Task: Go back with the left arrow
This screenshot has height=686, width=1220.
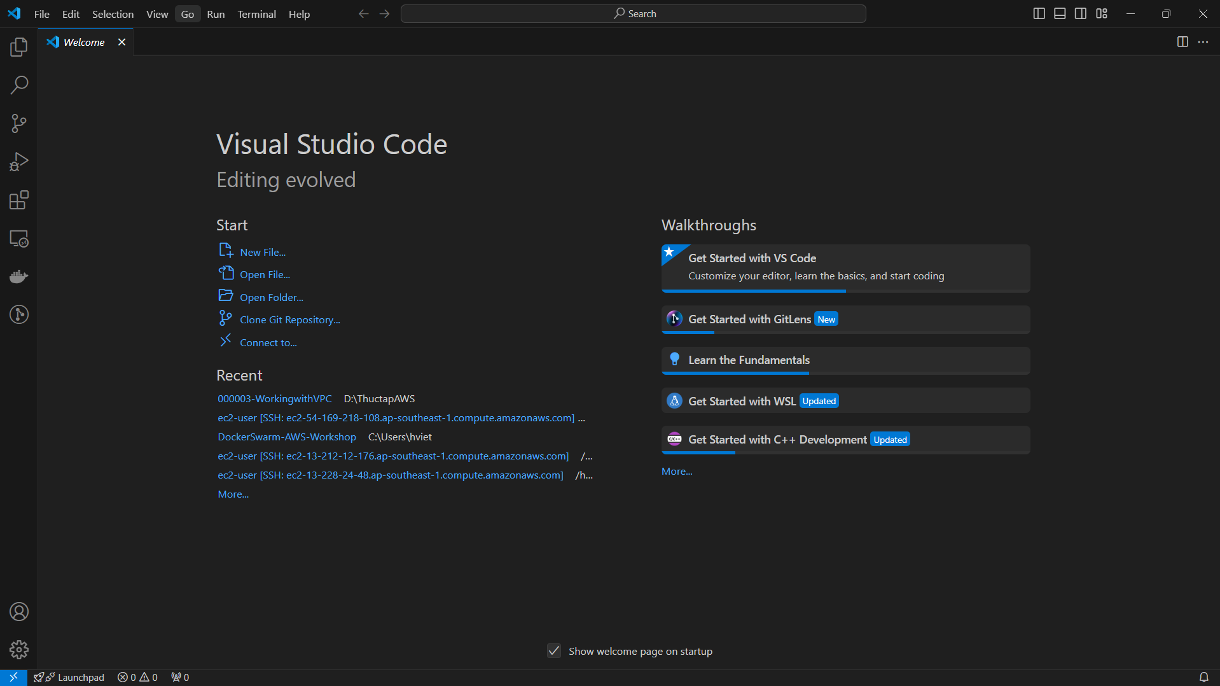Action: click(363, 14)
